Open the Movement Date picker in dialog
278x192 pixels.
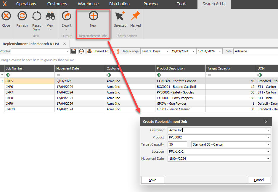(268, 159)
